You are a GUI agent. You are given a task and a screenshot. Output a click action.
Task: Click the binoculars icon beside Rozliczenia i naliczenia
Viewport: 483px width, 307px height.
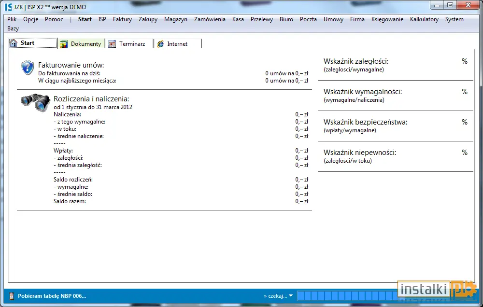pyautogui.click(x=35, y=102)
